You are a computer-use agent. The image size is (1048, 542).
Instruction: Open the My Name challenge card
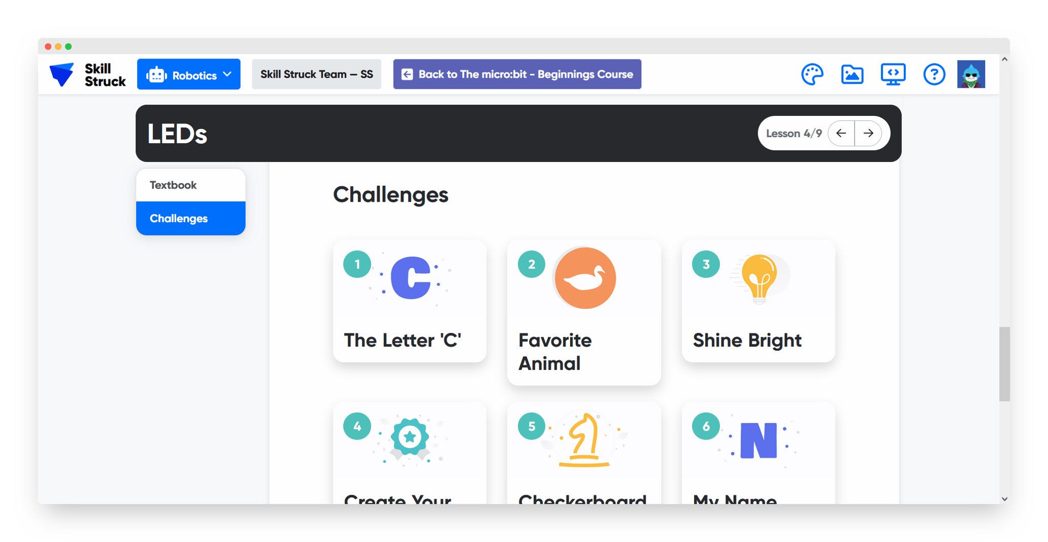pos(758,452)
